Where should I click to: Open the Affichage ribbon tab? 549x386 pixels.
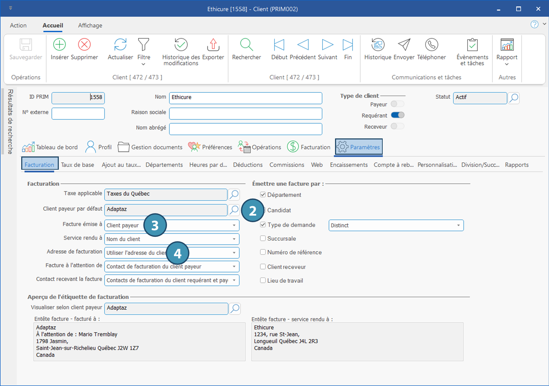point(90,25)
